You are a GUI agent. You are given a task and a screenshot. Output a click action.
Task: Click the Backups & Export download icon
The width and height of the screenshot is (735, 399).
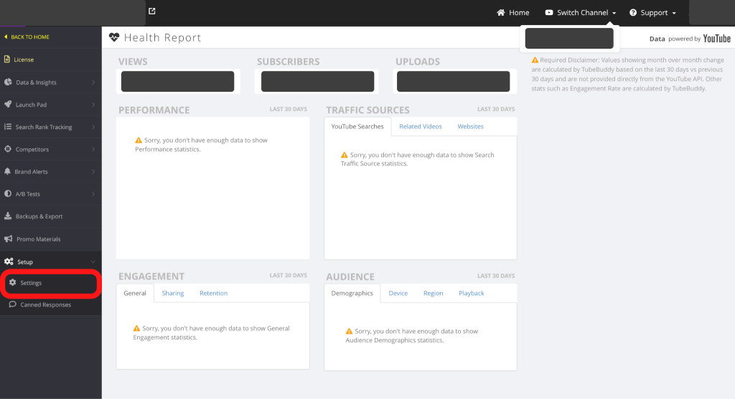click(8, 216)
